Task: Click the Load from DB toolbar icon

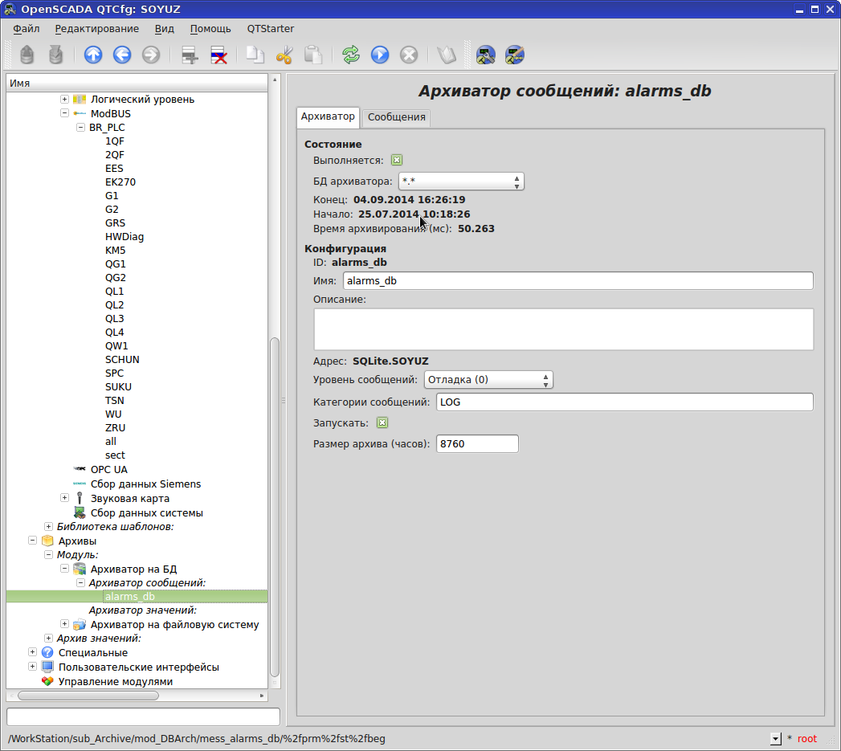Action: pyautogui.click(x=27, y=55)
